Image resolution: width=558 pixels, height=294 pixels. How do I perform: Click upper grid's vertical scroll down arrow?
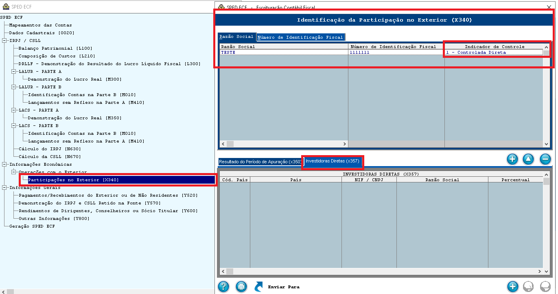pos(546,144)
